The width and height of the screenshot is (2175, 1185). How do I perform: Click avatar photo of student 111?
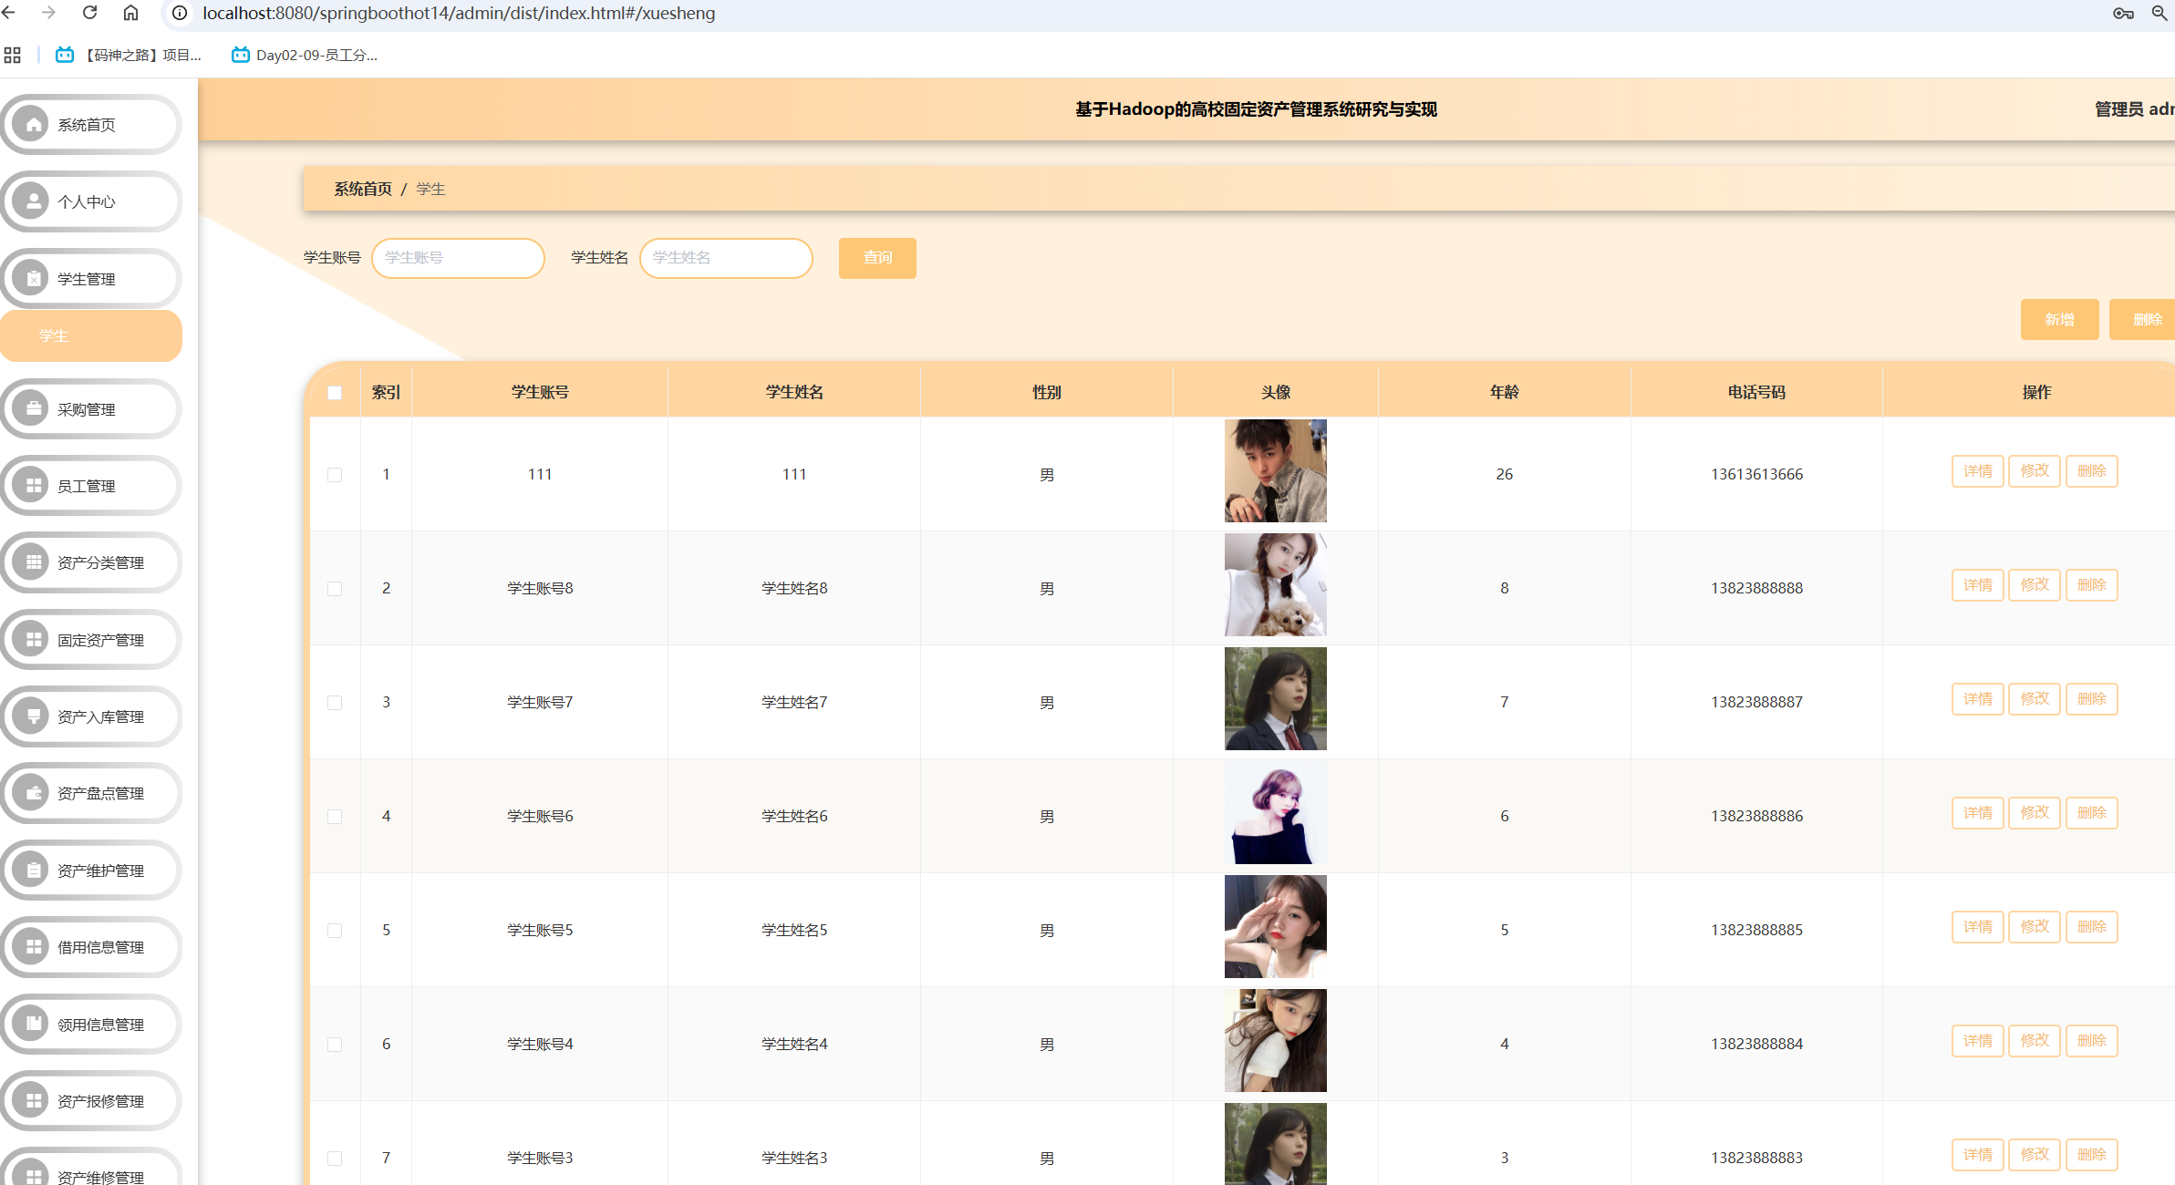[1275, 470]
